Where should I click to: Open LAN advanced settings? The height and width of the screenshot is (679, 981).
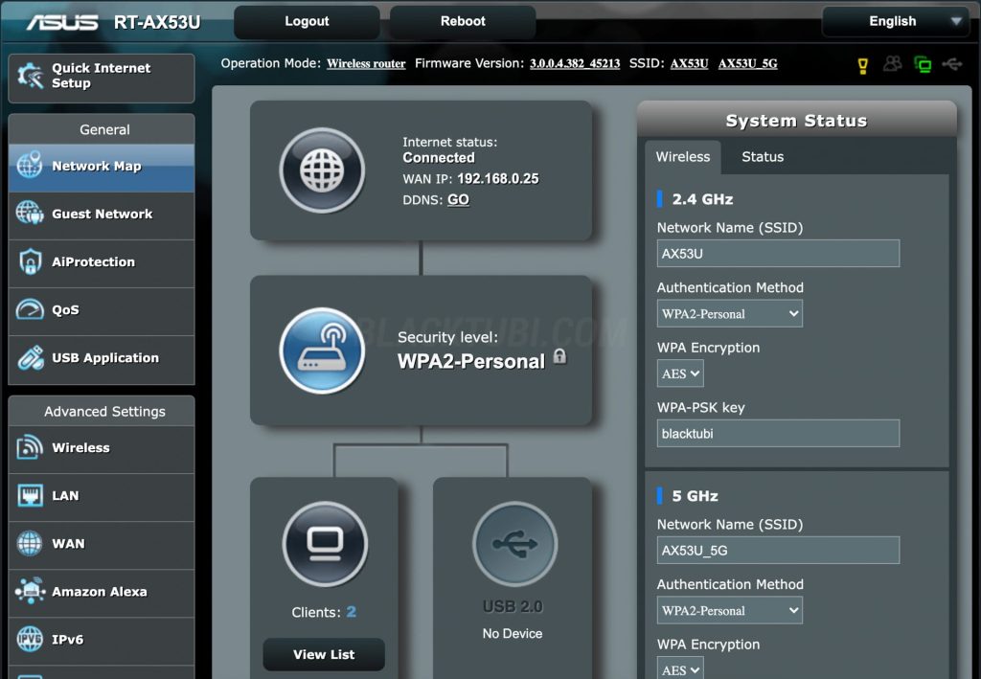pyautogui.click(x=102, y=496)
